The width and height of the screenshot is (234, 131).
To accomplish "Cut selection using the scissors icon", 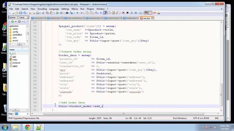I will (43, 13).
